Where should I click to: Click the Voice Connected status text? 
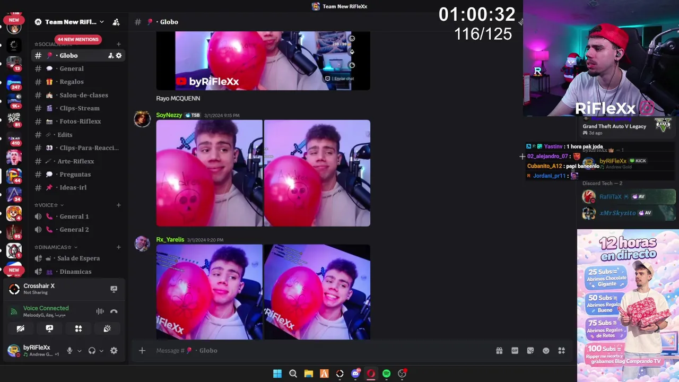pos(46,308)
